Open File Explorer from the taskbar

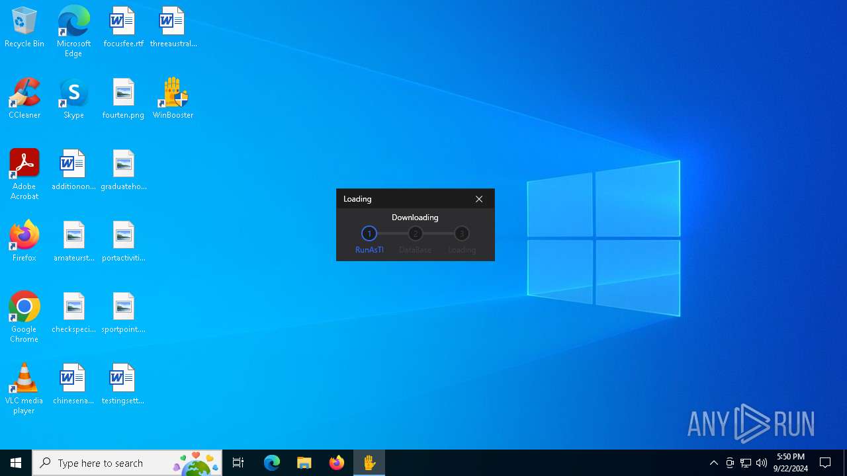[x=304, y=463]
